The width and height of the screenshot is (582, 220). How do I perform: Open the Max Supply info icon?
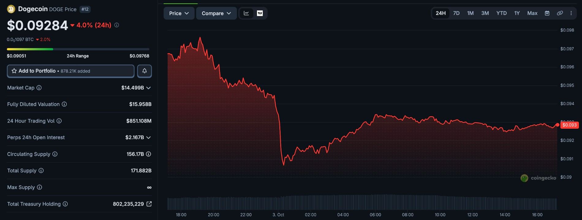click(40, 187)
